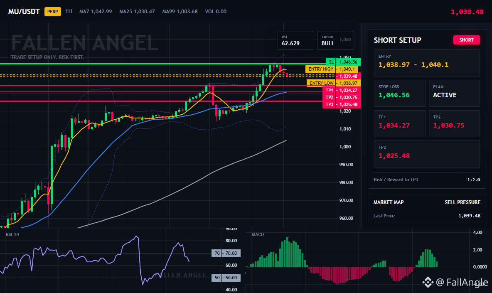The width and height of the screenshot is (492, 293).
Task: Click the MA25 1,030.47 indicator label
Action: tap(137, 12)
